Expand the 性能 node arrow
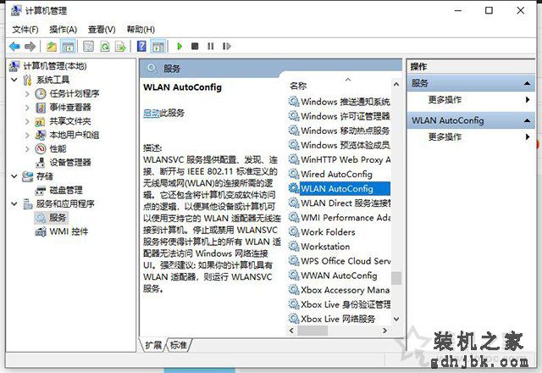Viewport: 542px width, 373px height. pos(27,149)
